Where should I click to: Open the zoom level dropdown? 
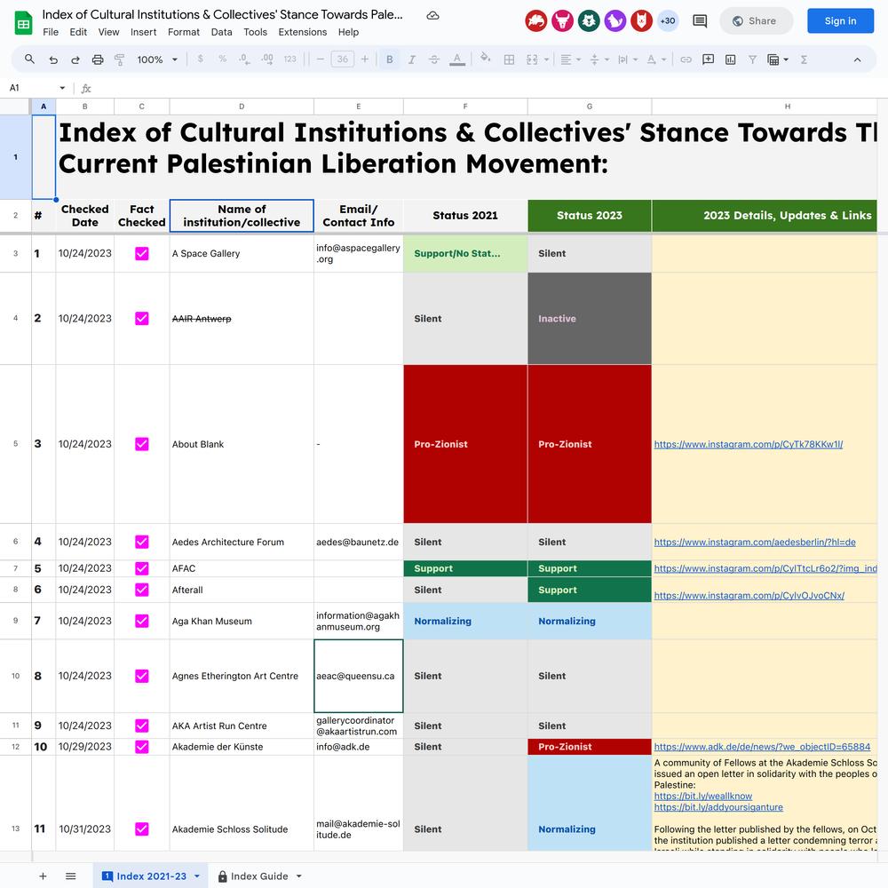(157, 59)
